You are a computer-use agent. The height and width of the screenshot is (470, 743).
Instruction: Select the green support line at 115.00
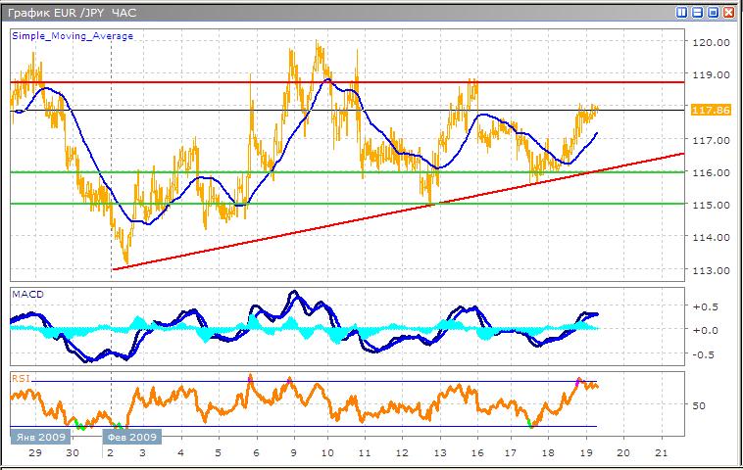coord(294,204)
